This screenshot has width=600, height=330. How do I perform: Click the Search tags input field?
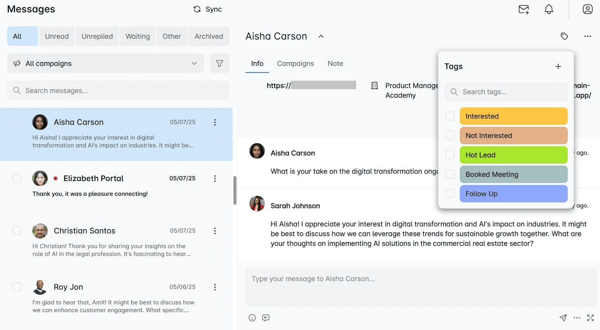click(x=506, y=92)
